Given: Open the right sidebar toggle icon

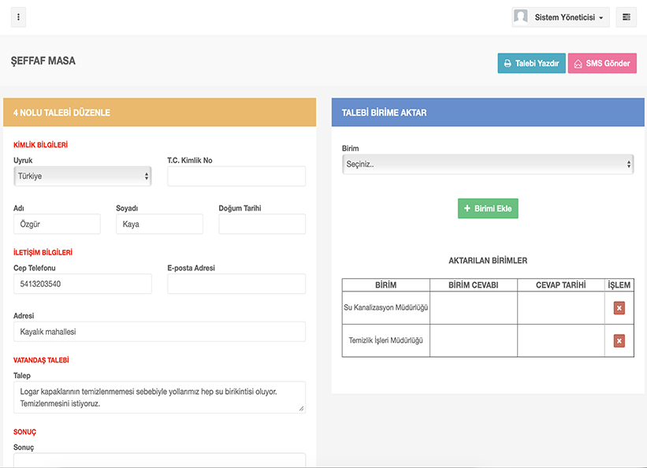Looking at the screenshot, I should [x=627, y=17].
